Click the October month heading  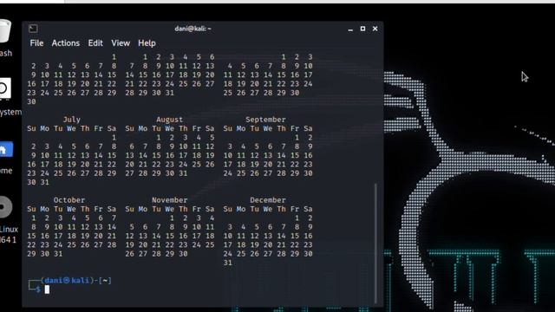click(x=69, y=200)
